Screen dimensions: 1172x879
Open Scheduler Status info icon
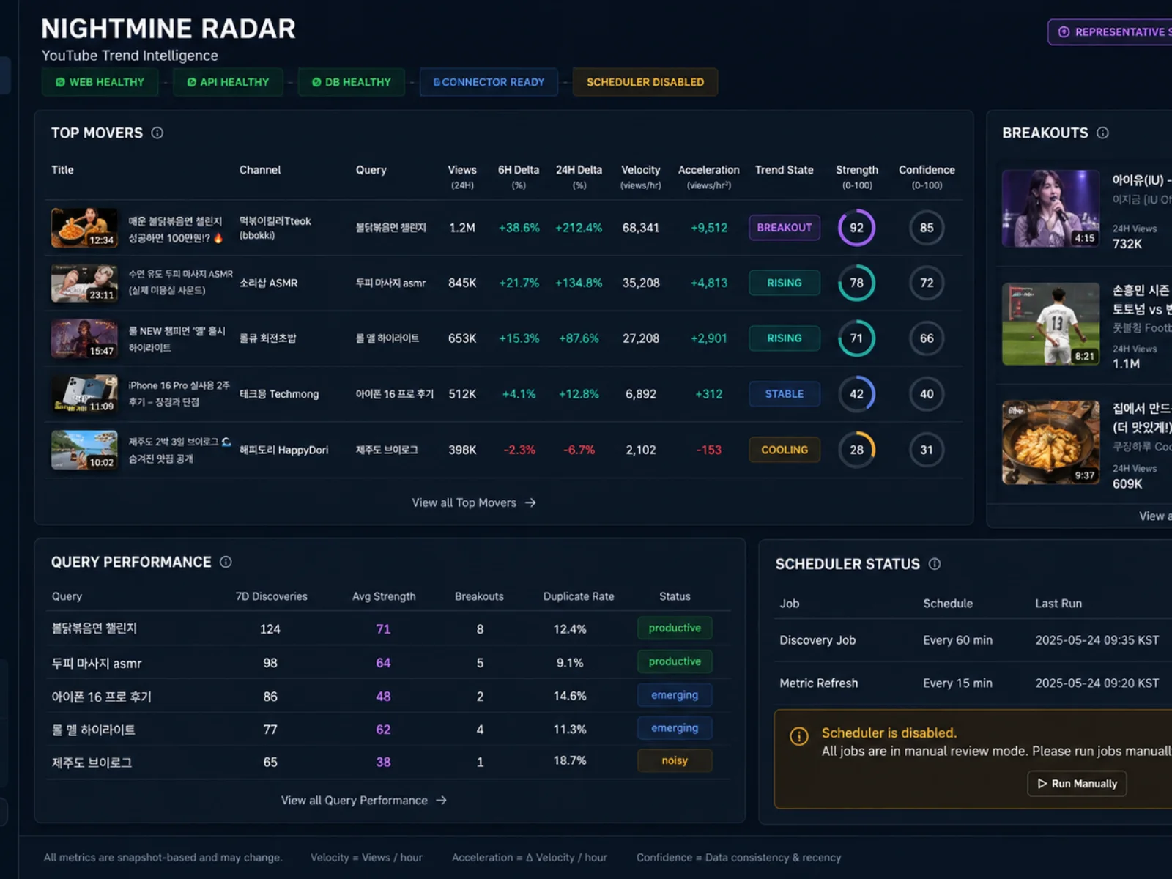(935, 564)
